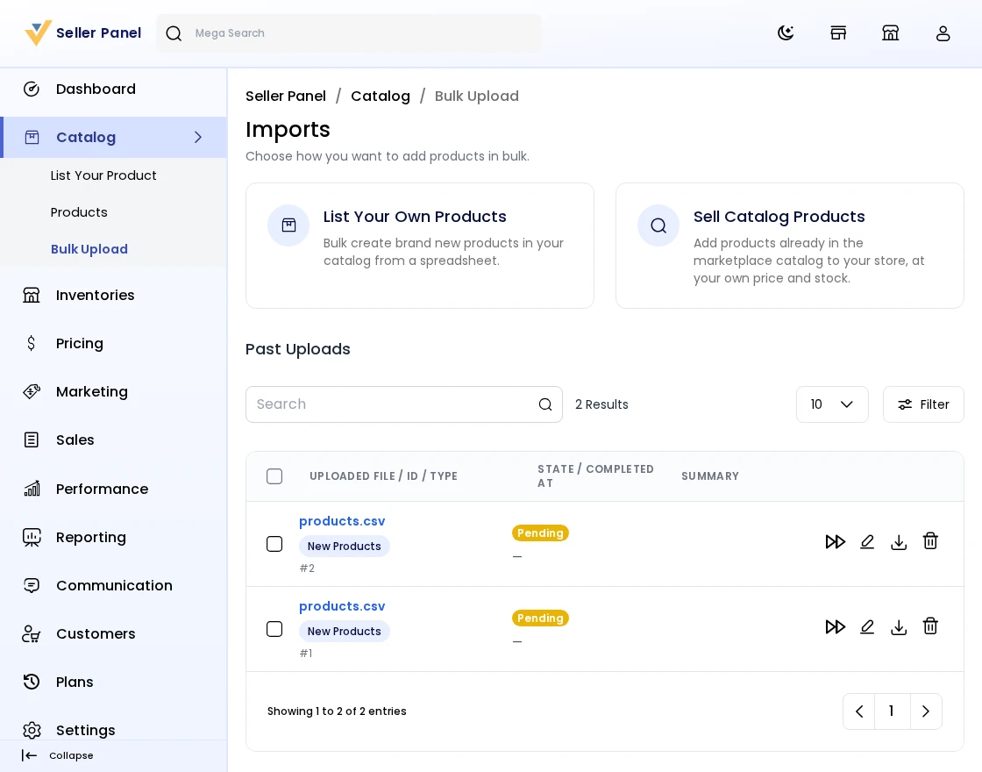Process import #1 with fast-forward icon
982x772 pixels.
pyautogui.click(x=835, y=627)
